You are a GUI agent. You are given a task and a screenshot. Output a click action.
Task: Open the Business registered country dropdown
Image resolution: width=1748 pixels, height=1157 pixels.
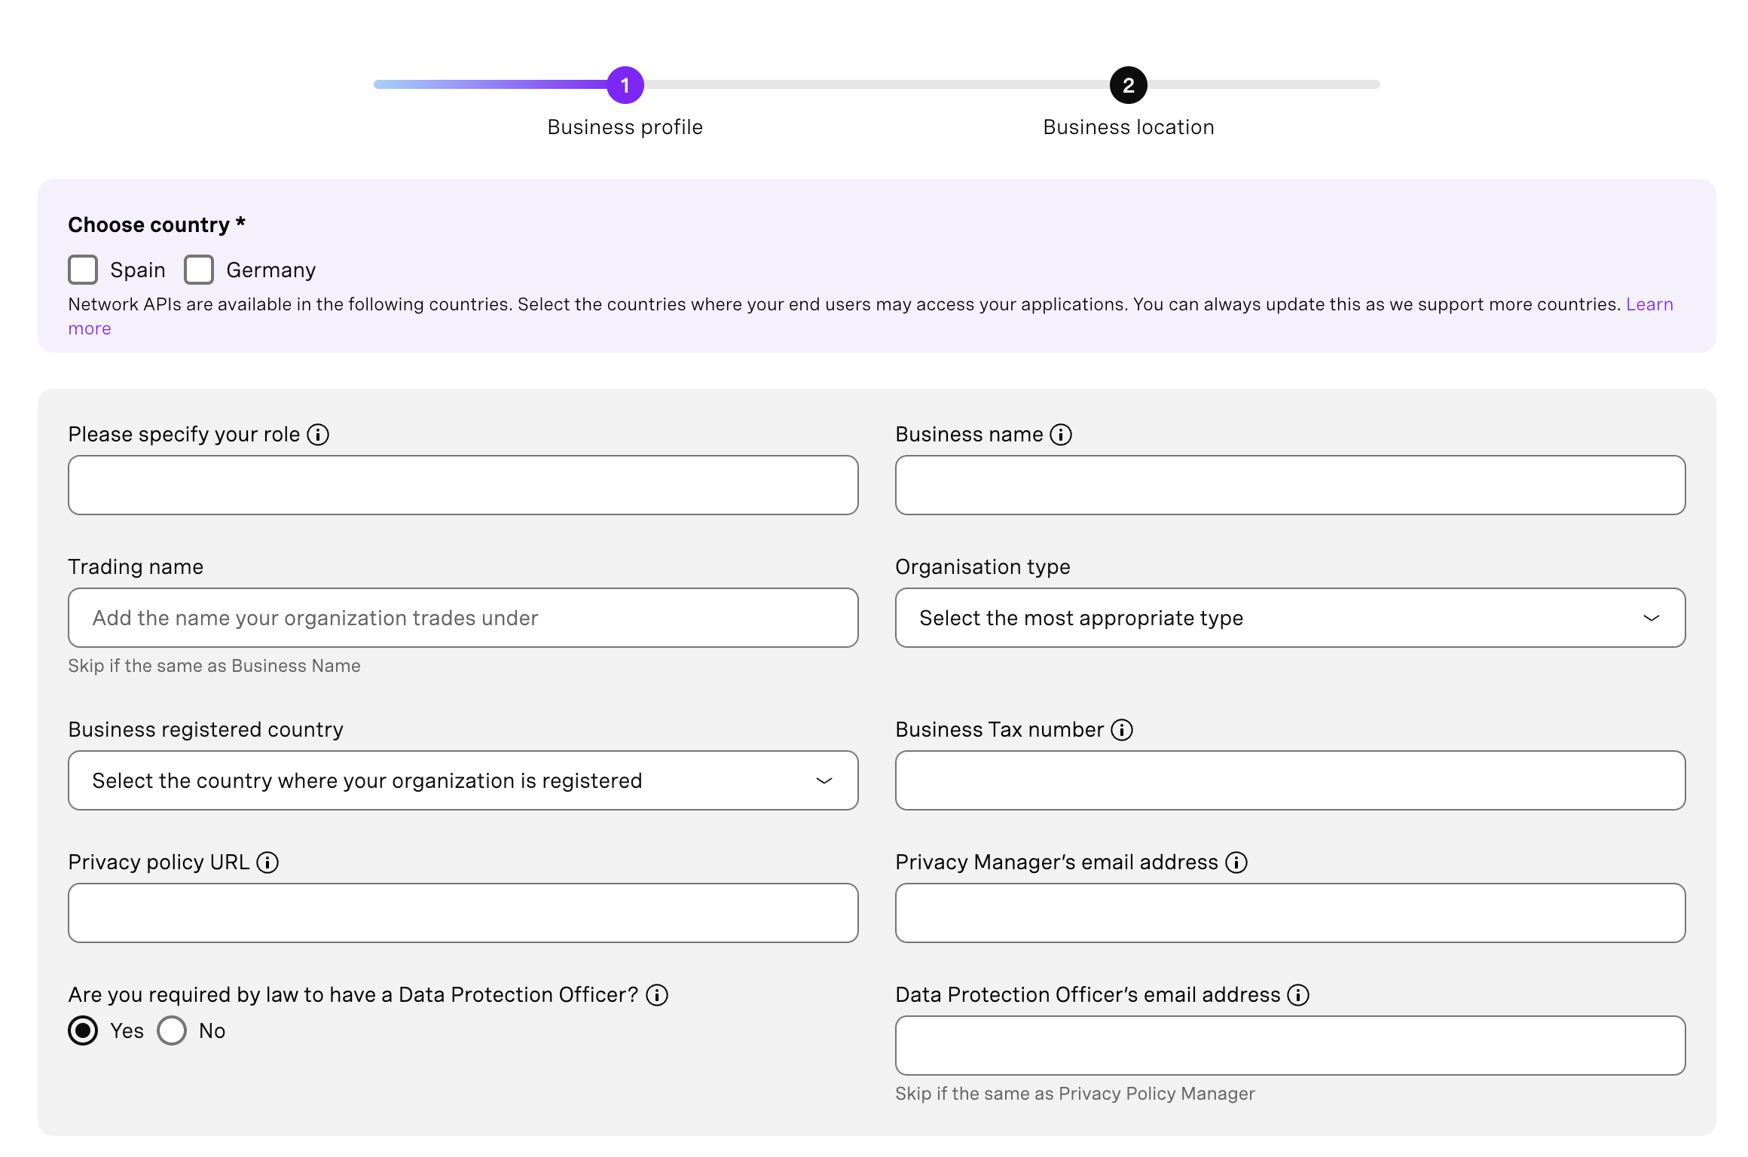coord(462,780)
